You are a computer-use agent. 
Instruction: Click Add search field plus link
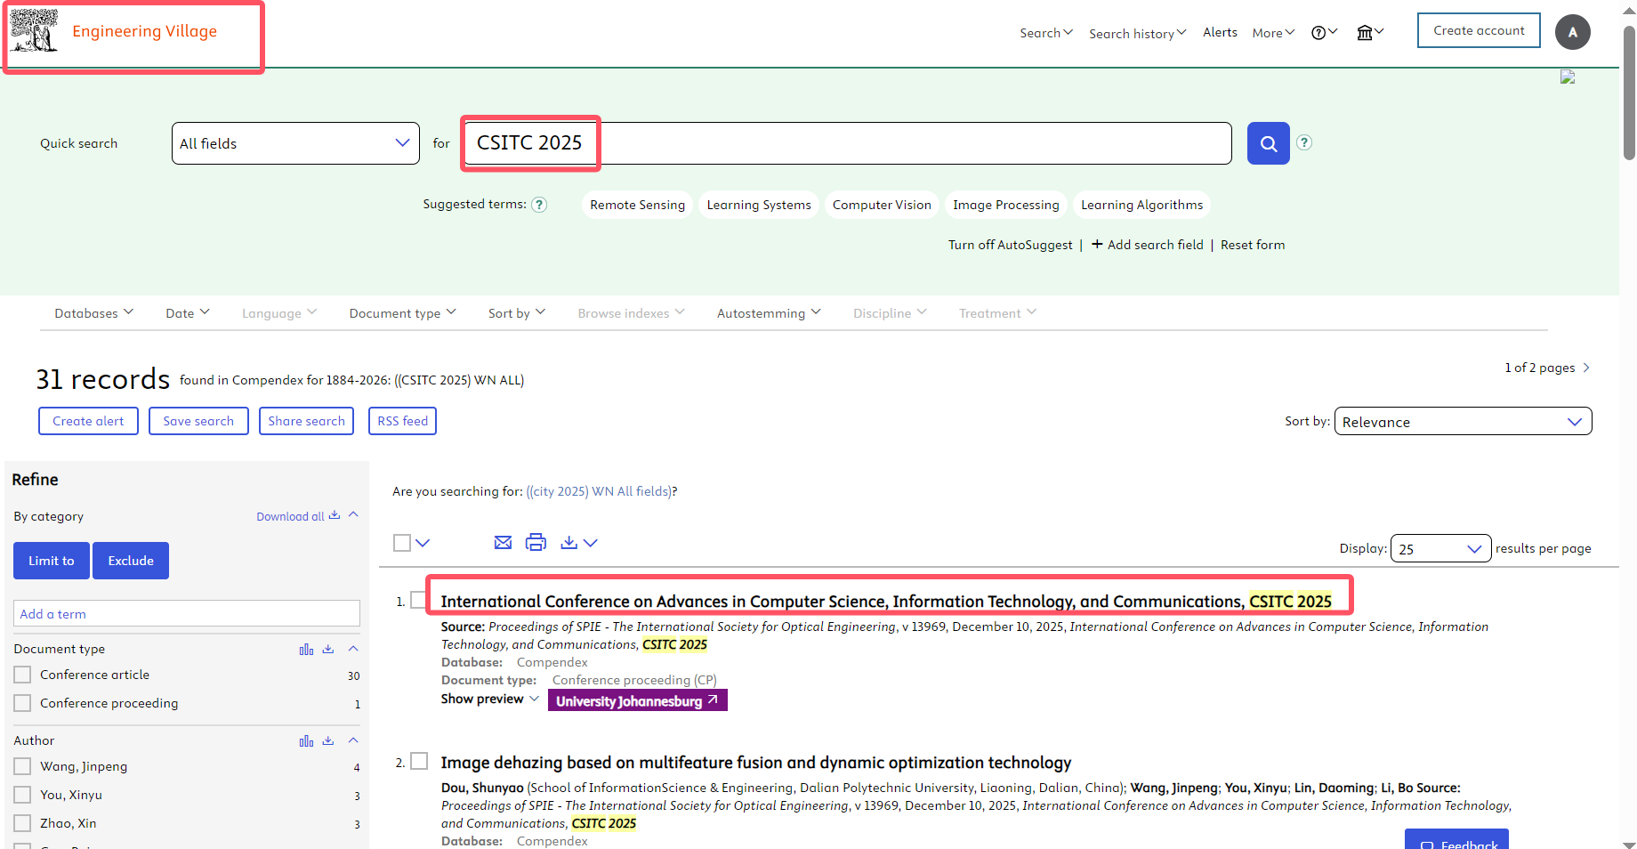tap(1148, 245)
